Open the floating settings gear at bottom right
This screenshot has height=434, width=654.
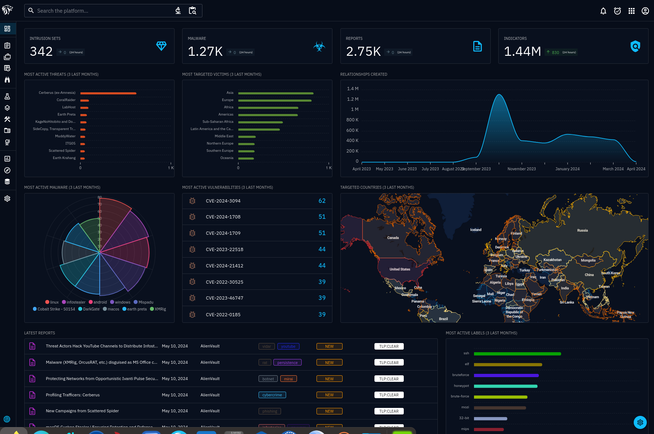[640, 422]
